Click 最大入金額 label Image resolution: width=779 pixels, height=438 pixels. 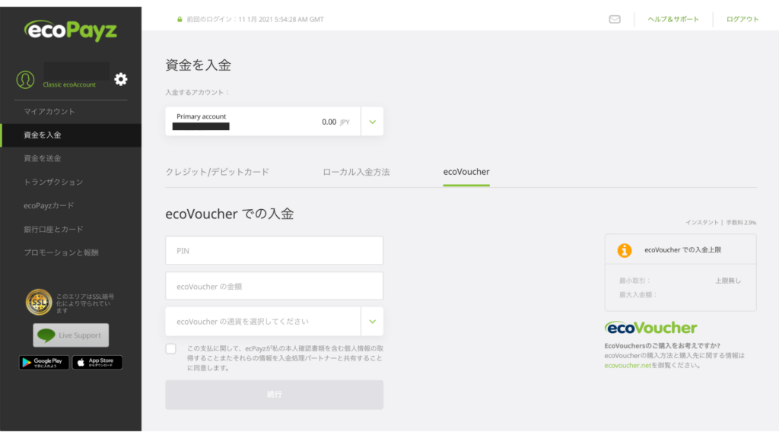(638, 295)
